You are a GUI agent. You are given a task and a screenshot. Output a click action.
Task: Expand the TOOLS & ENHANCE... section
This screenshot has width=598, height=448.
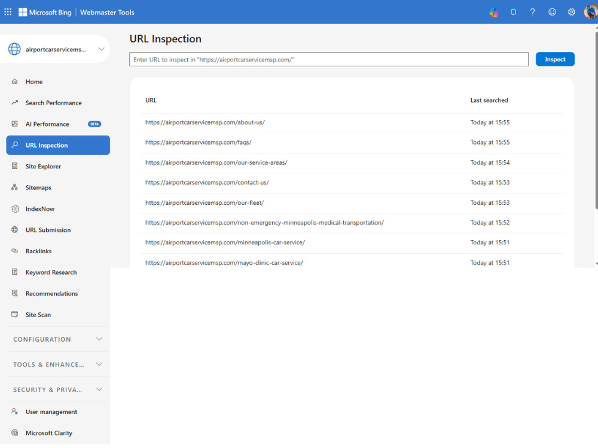[x=58, y=364]
